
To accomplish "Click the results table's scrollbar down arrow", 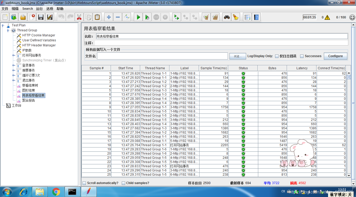I will tap(349, 175).
